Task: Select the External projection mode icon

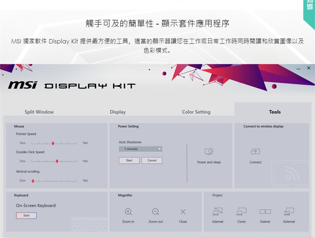Action: pos(289,212)
